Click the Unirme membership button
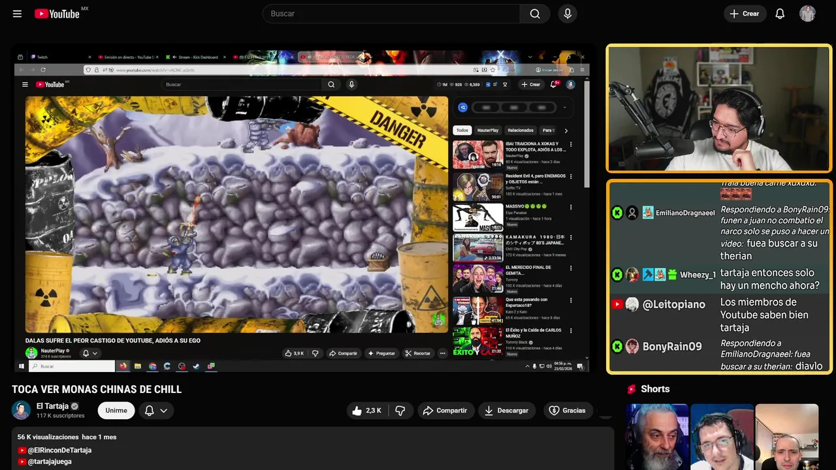Image resolution: width=836 pixels, height=470 pixels. click(116, 411)
